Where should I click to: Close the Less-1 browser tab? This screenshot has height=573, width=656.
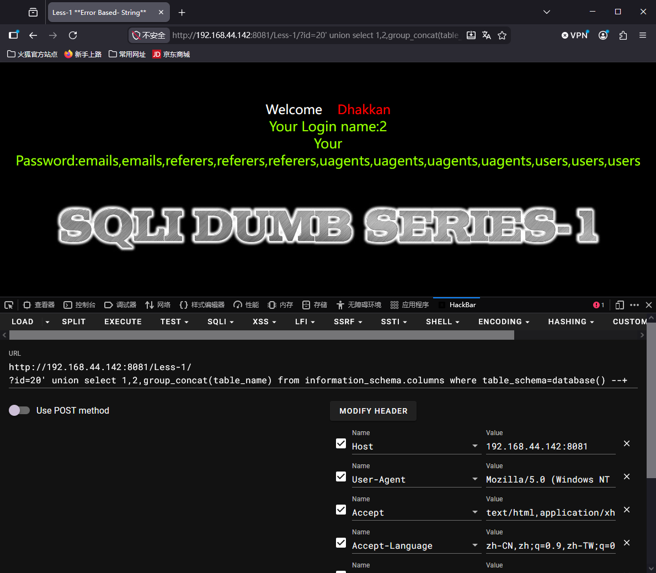point(161,13)
